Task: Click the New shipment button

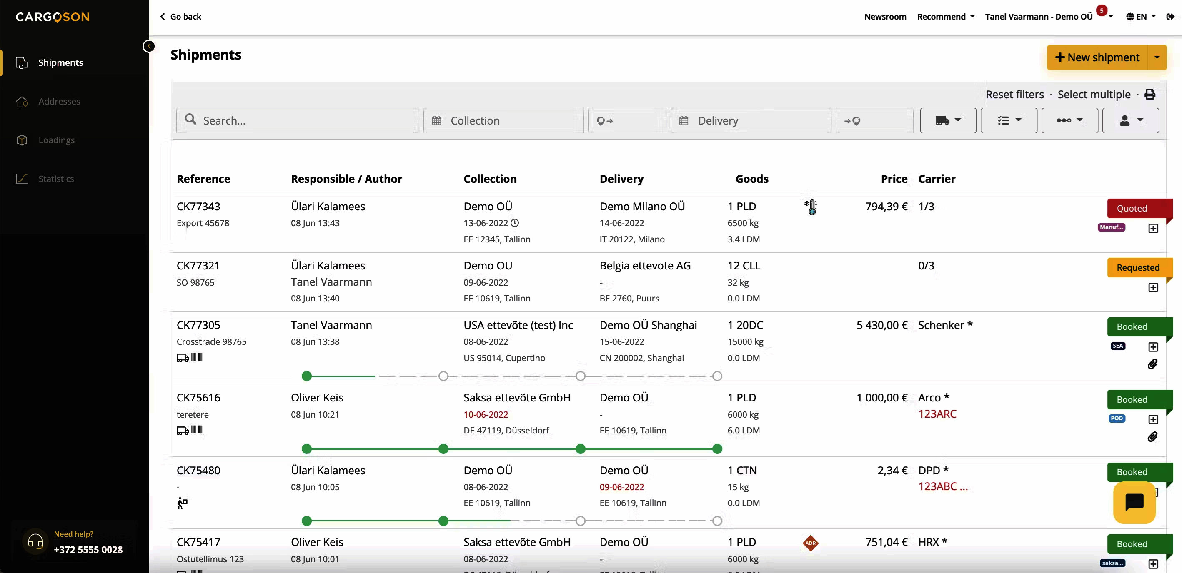Action: coord(1097,57)
